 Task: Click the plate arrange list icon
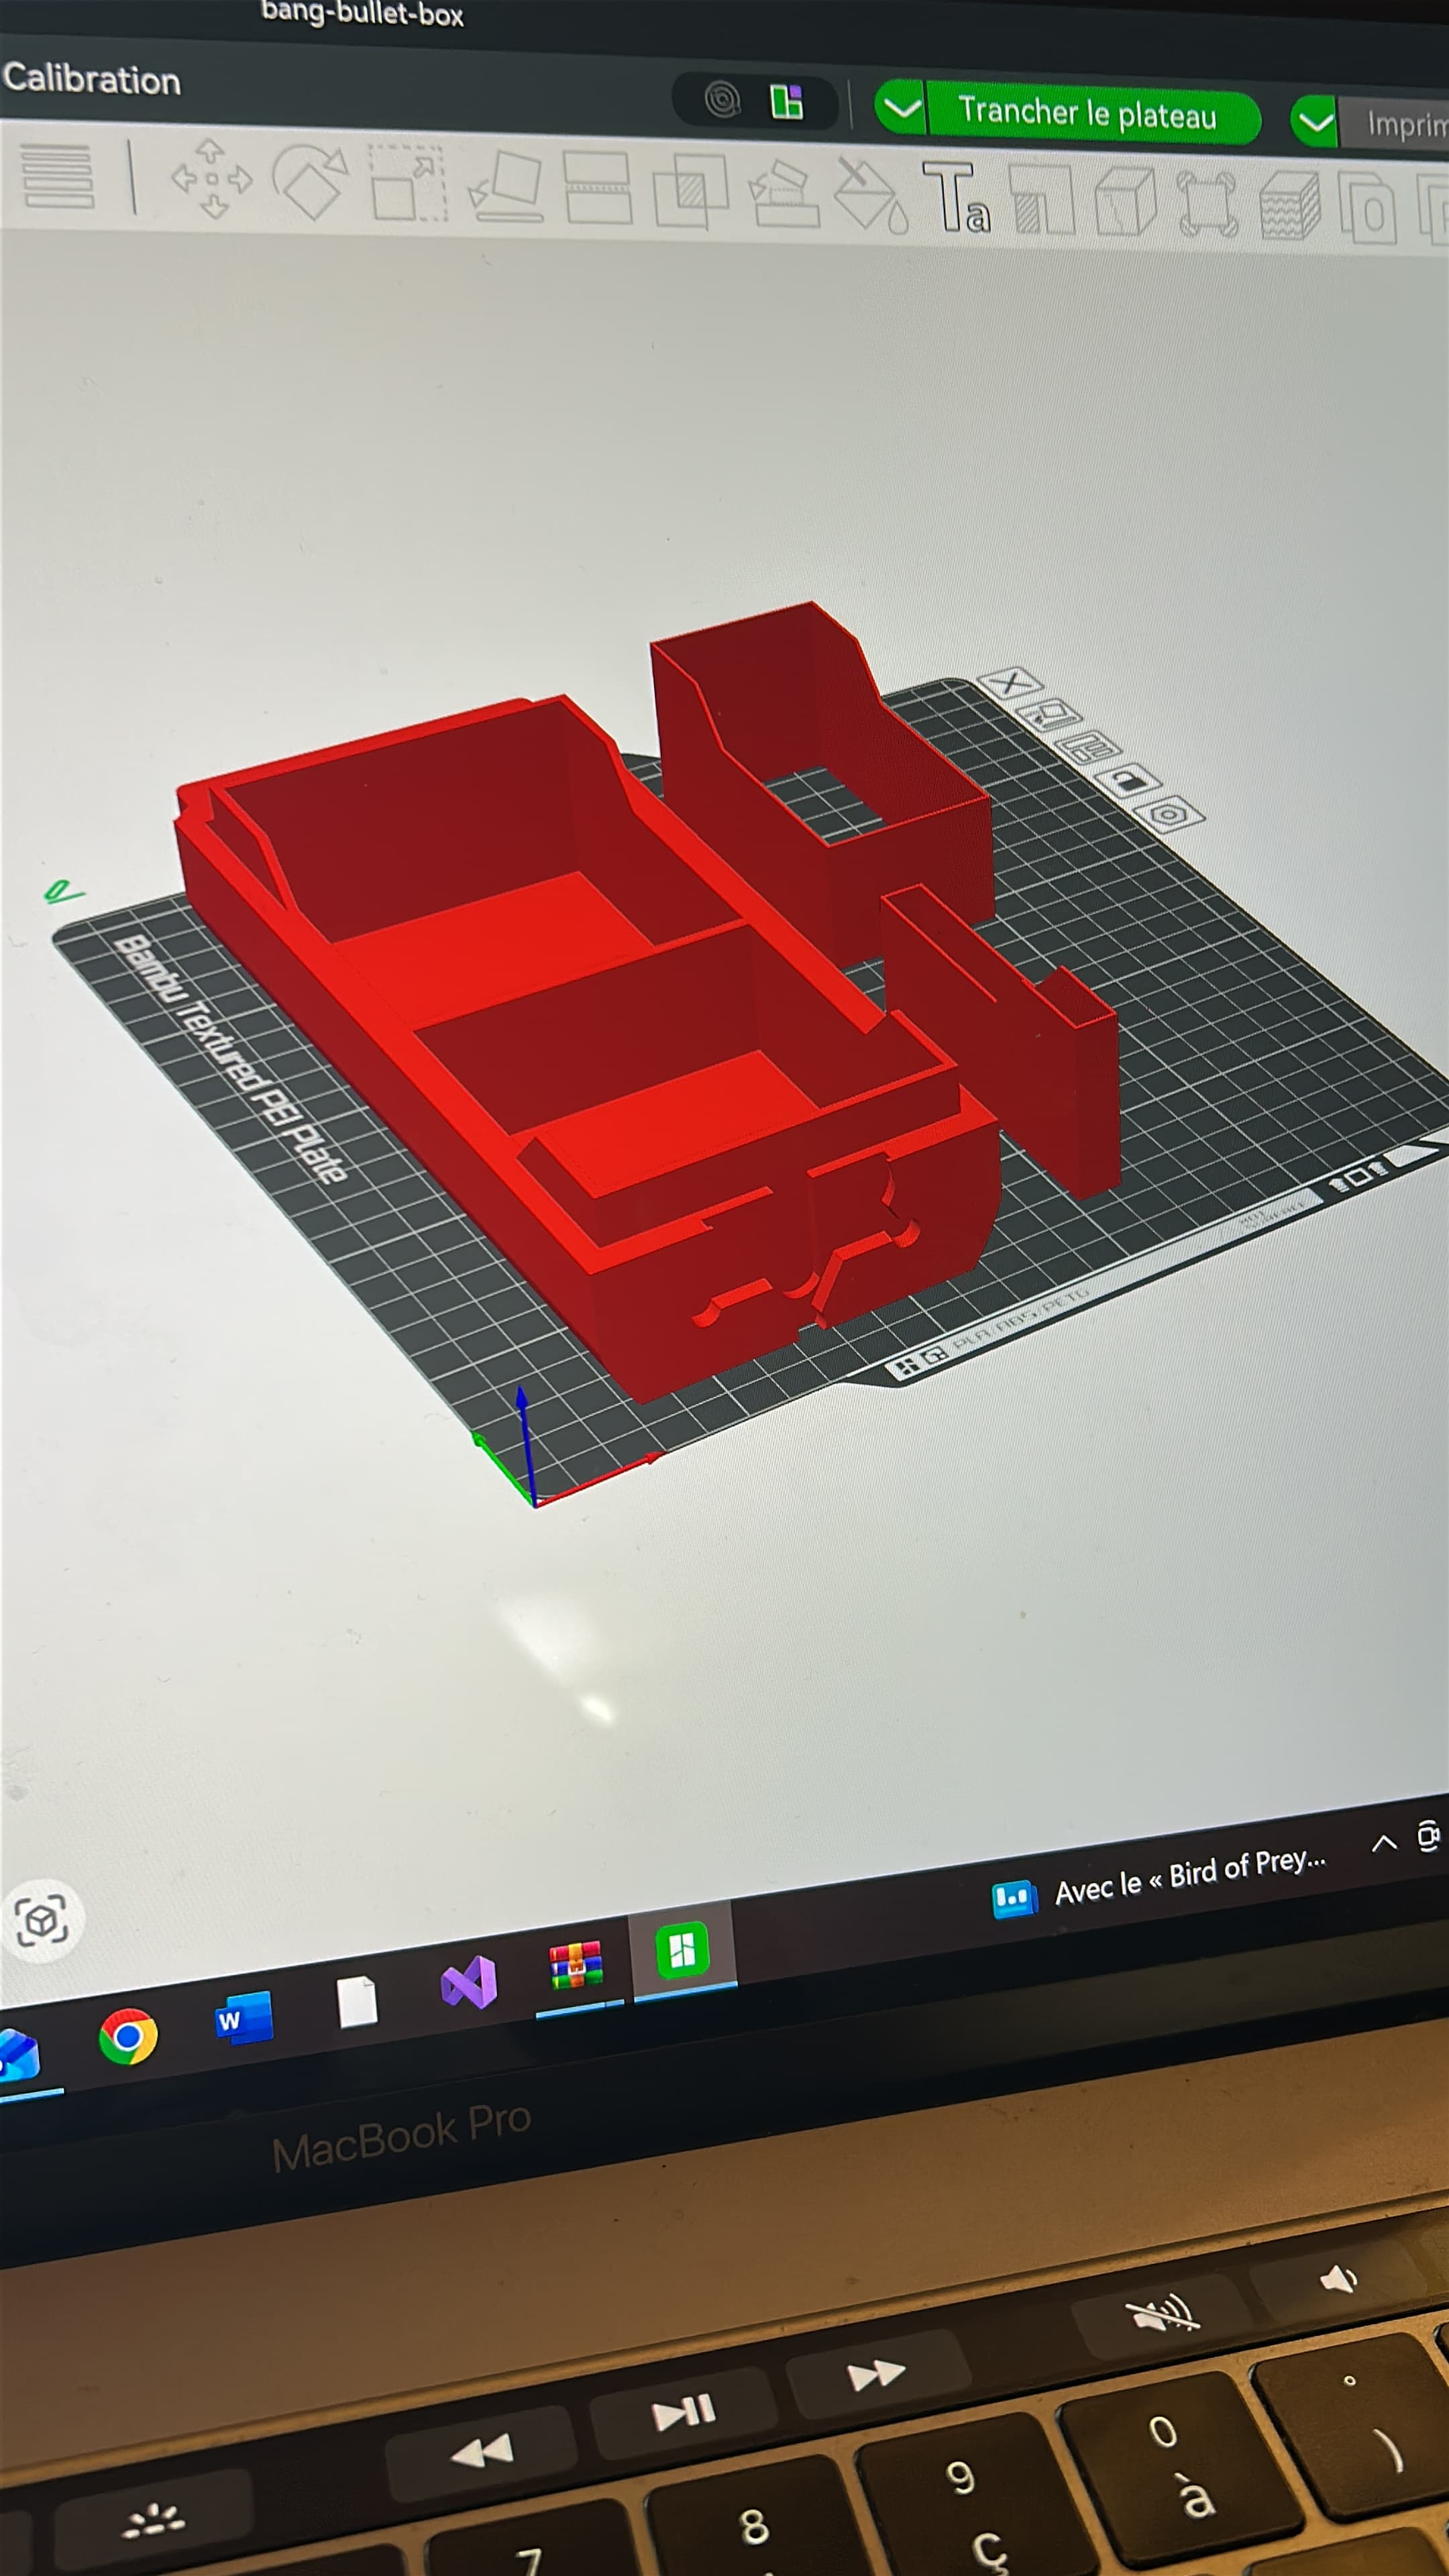(1088, 747)
